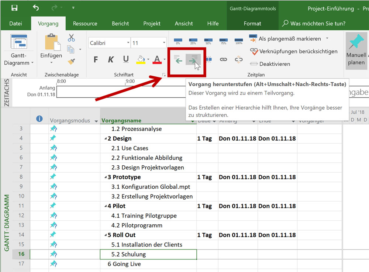Click the Save icon in title bar
This screenshot has height=272, width=369.
pos(14,8)
